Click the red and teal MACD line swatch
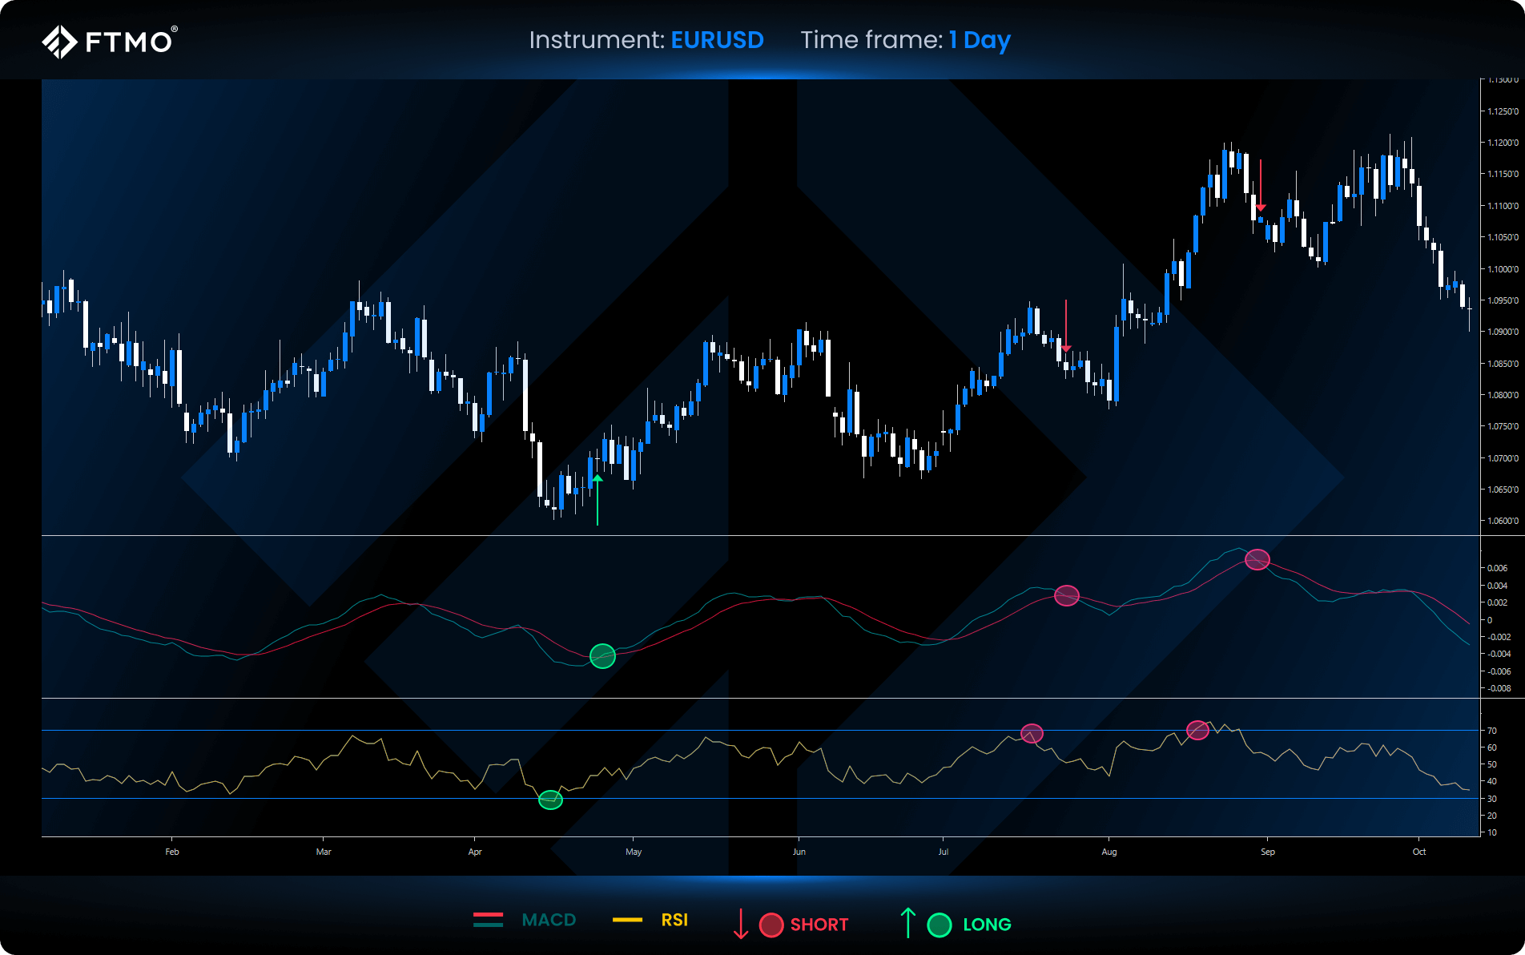Screen dimensions: 1525x955 coord(488,920)
